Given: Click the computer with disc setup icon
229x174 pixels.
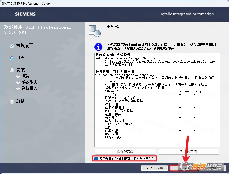Looking at the screenshot, I should pyautogui.click(x=95, y=31).
